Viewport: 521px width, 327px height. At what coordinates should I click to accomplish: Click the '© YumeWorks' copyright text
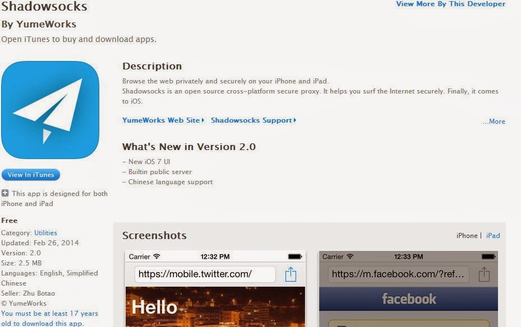(x=24, y=303)
